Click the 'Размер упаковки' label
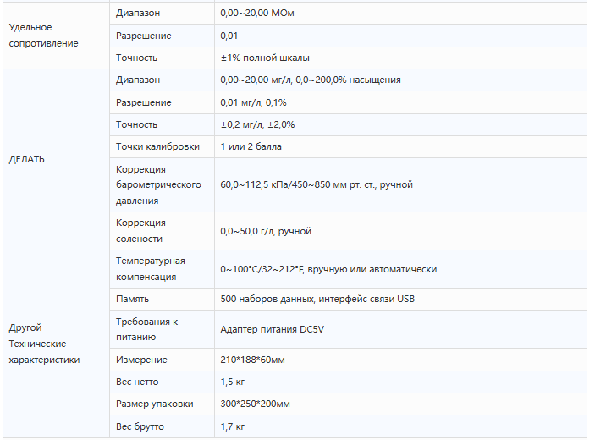This screenshot has height=440, width=595. click(154, 404)
